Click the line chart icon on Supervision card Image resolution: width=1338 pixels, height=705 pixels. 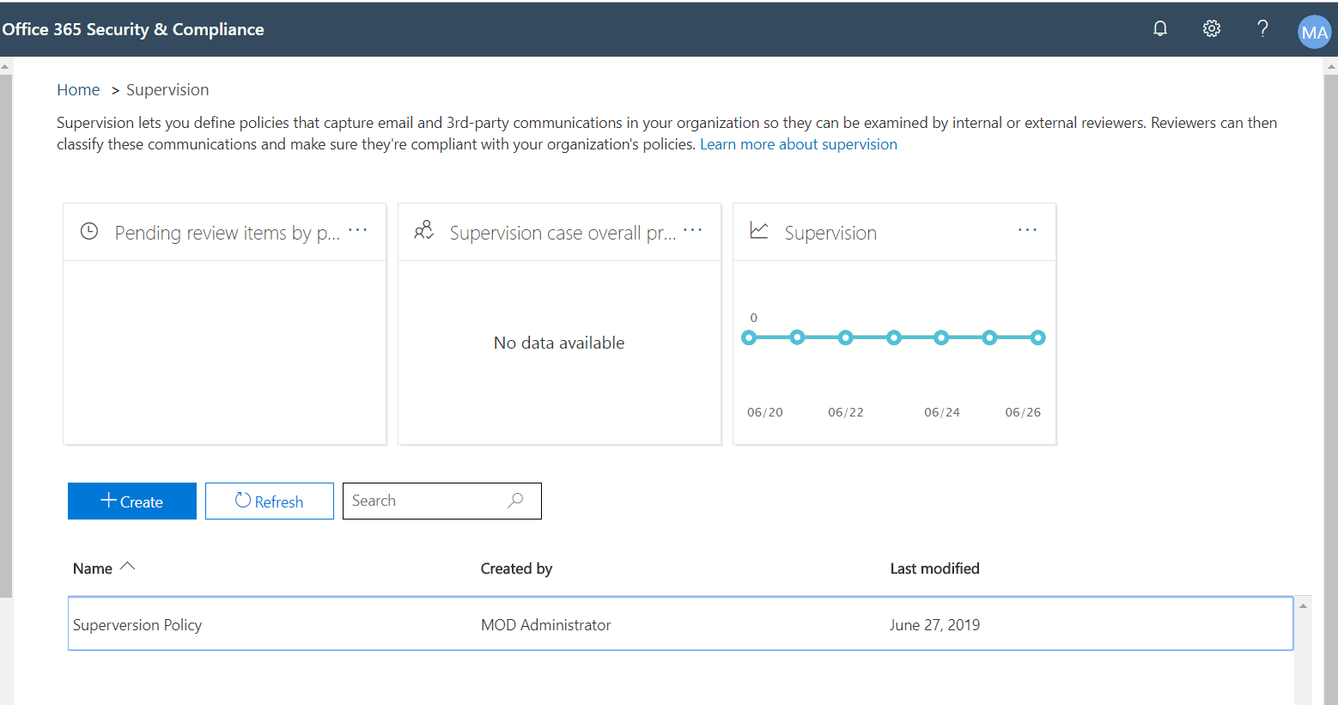(x=759, y=231)
